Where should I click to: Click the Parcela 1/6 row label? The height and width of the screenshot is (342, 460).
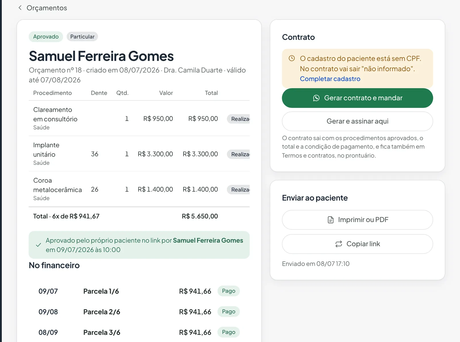[x=101, y=291]
